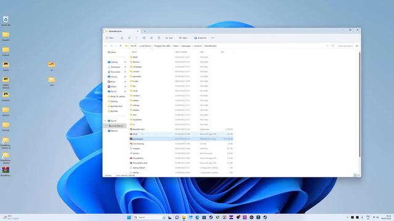Image resolution: width=394 pixels, height=221 pixels.
Task: Select the gameengine archive file
Action: (x=181, y=139)
